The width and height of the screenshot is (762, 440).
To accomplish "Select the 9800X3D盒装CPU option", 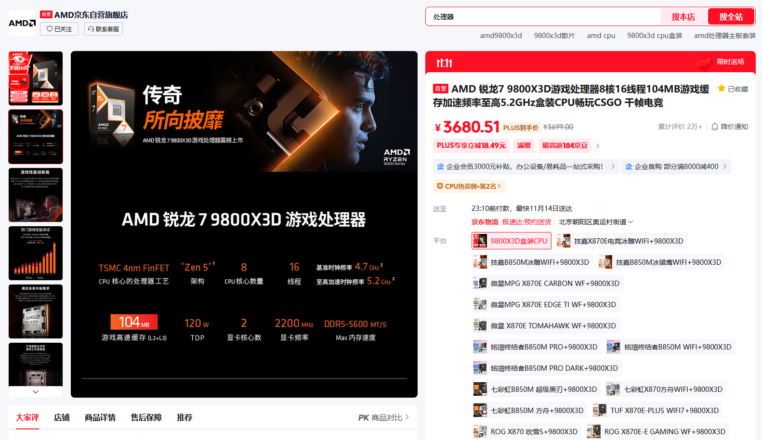I will click(x=511, y=241).
